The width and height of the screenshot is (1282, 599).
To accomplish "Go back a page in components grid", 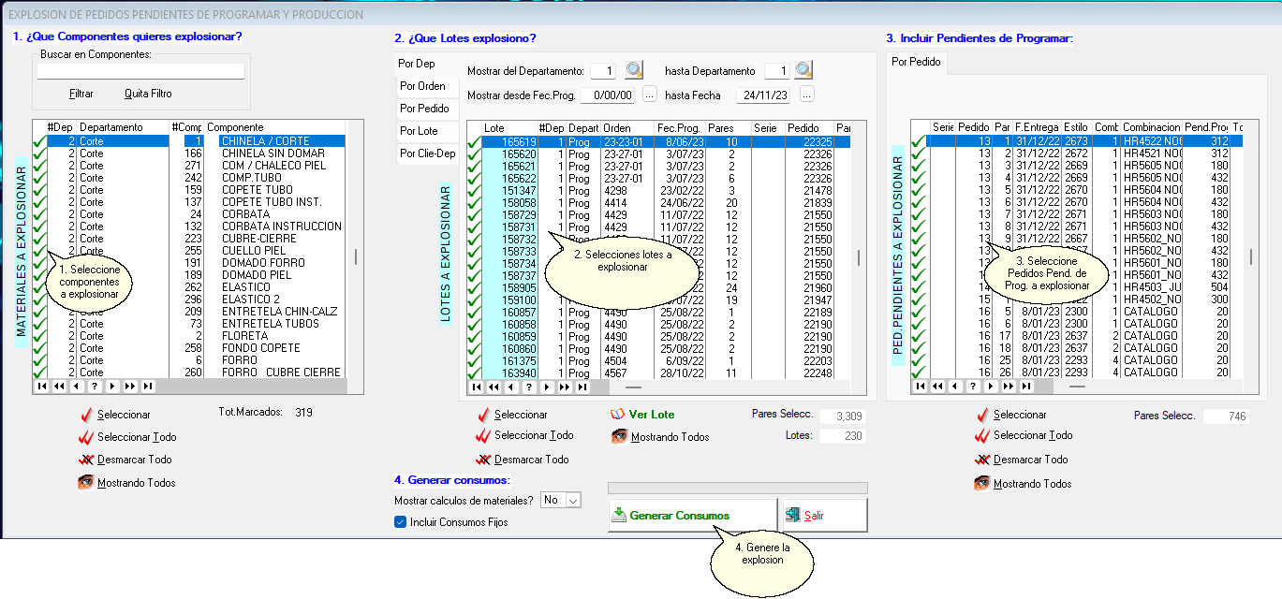I will (x=59, y=386).
